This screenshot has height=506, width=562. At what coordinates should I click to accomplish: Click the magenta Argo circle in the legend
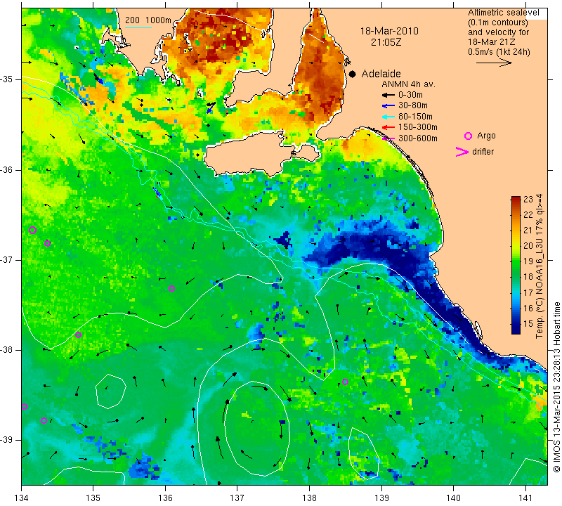pyautogui.click(x=468, y=136)
